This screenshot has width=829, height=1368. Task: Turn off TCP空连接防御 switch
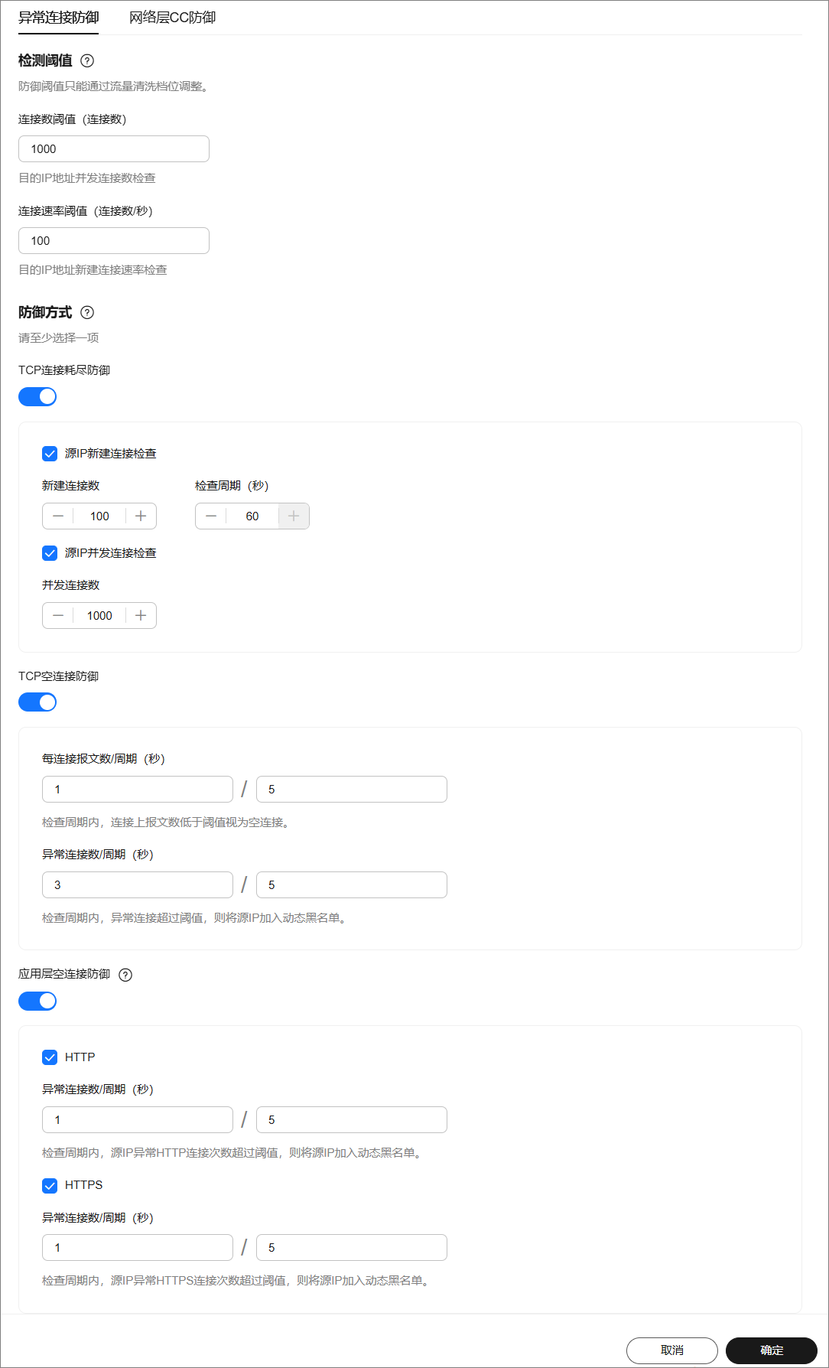pyautogui.click(x=37, y=702)
